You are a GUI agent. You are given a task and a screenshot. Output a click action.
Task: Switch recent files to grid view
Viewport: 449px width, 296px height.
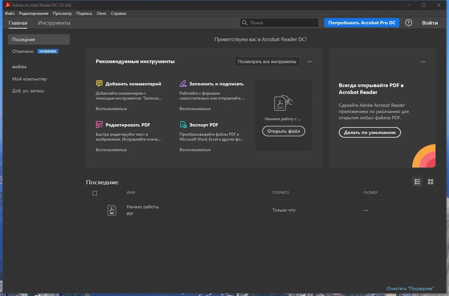(430, 182)
